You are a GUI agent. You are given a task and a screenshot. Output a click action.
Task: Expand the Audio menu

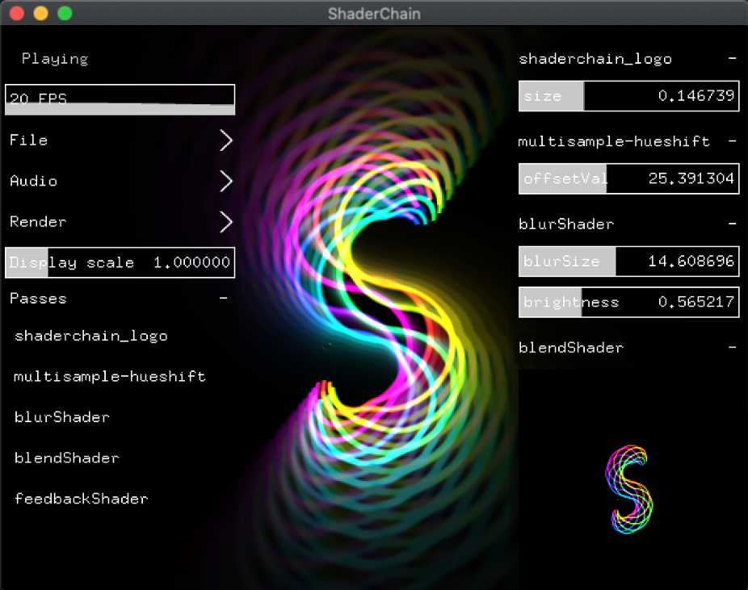coord(120,181)
